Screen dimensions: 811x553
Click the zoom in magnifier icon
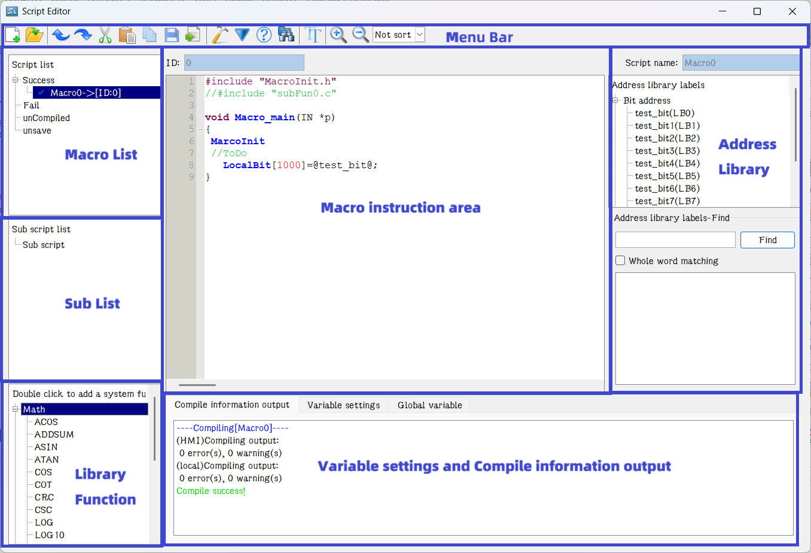pyautogui.click(x=338, y=35)
